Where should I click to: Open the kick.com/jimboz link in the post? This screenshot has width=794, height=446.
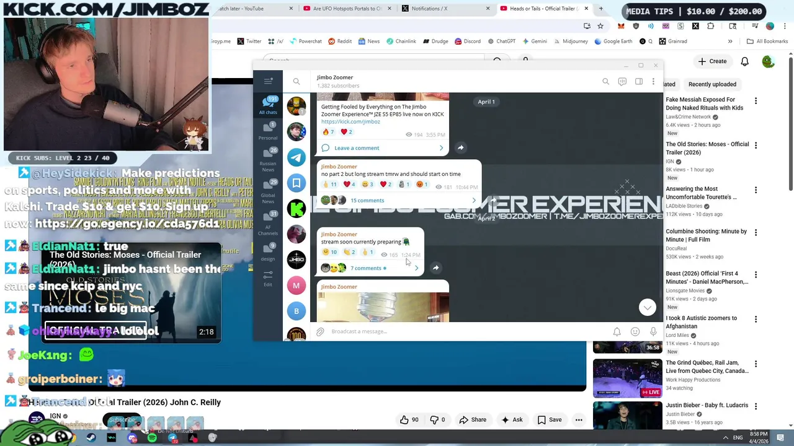[x=350, y=121]
